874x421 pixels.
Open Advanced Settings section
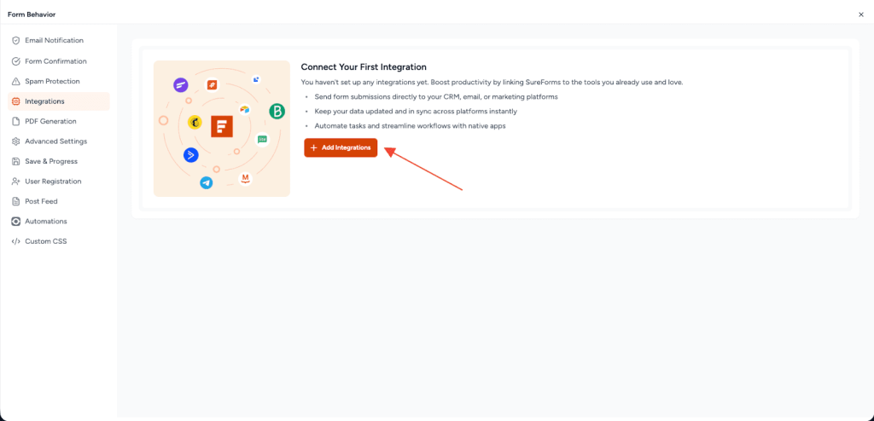click(55, 141)
